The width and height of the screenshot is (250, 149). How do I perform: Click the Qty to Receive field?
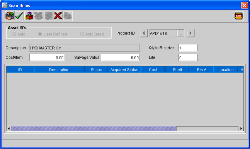point(188,48)
